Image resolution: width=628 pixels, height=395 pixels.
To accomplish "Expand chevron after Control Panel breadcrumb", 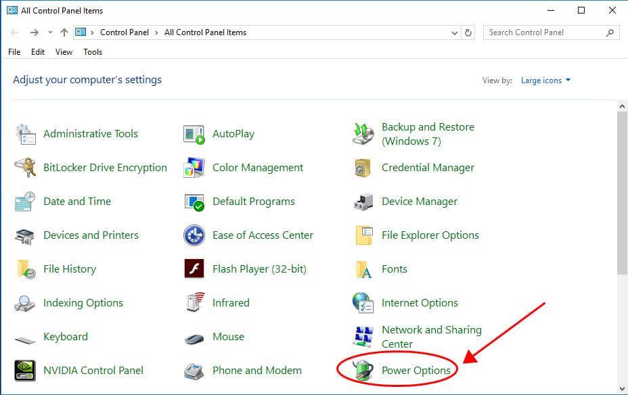I will click(156, 33).
